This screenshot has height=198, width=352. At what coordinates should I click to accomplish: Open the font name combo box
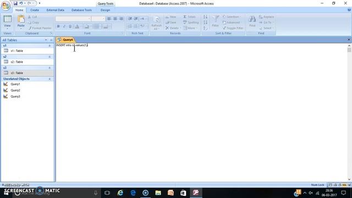coord(73,19)
